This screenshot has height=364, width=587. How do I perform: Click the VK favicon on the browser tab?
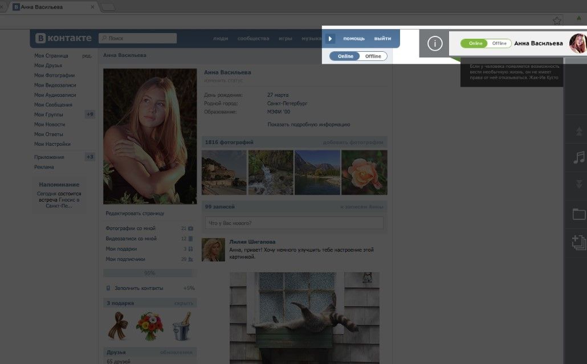(x=16, y=7)
